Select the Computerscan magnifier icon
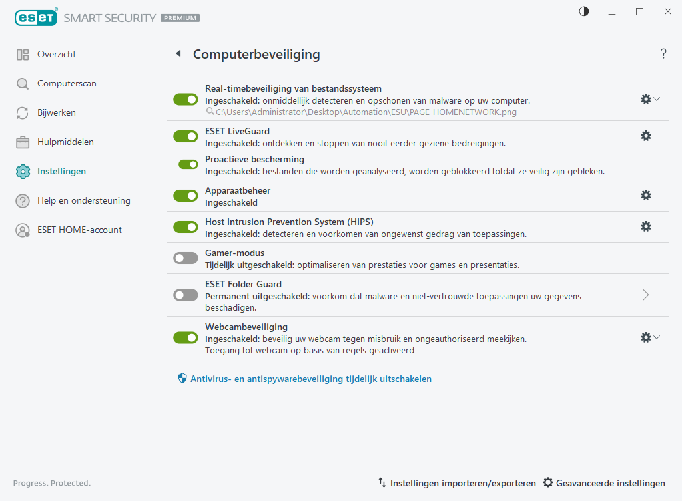Screen dimensions: 682x501 (23, 83)
